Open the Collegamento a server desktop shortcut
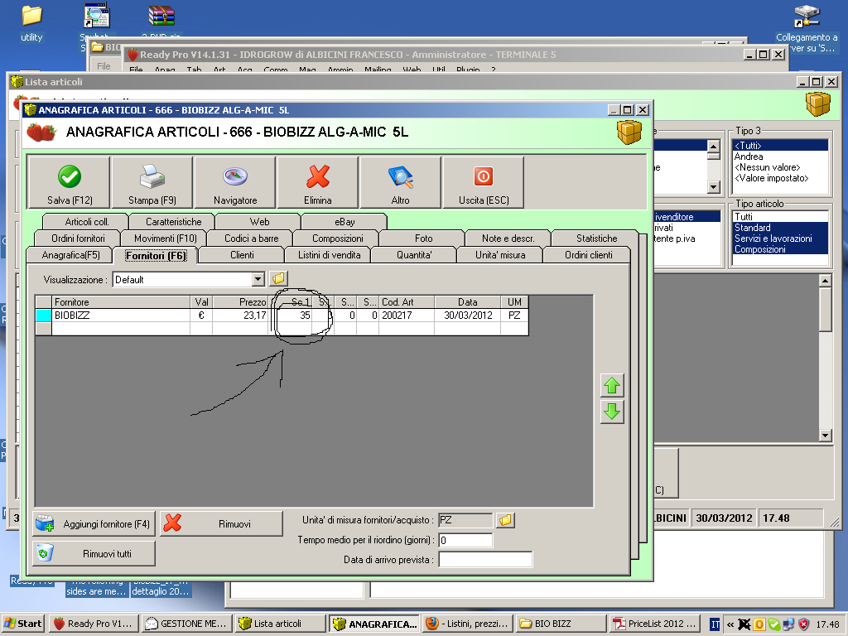Image resolution: width=848 pixels, height=636 pixels. coord(807,27)
